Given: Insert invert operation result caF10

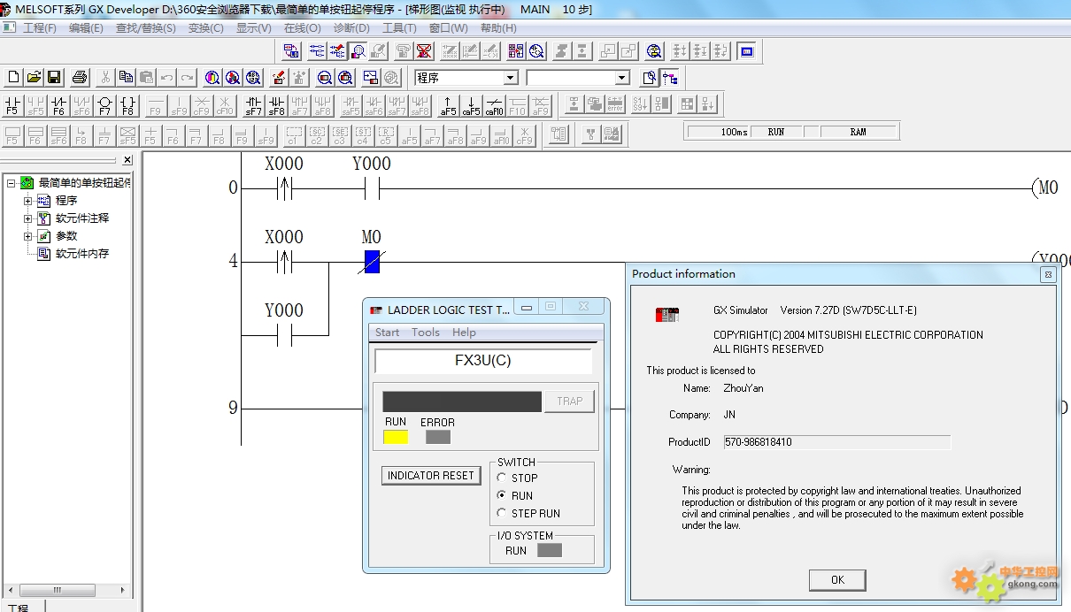Looking at the screenshot, I should [495, 105].
